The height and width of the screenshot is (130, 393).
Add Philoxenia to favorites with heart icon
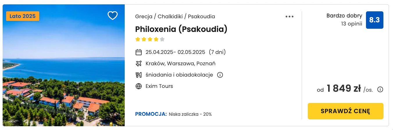[112, 15]
